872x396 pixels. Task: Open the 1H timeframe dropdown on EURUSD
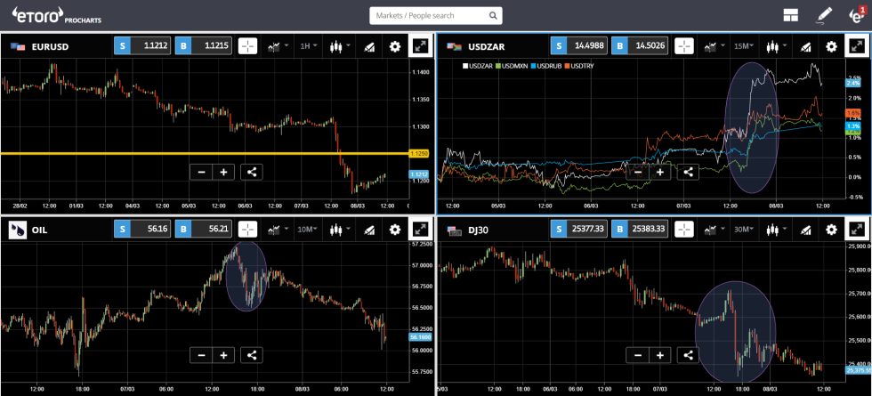309,46
